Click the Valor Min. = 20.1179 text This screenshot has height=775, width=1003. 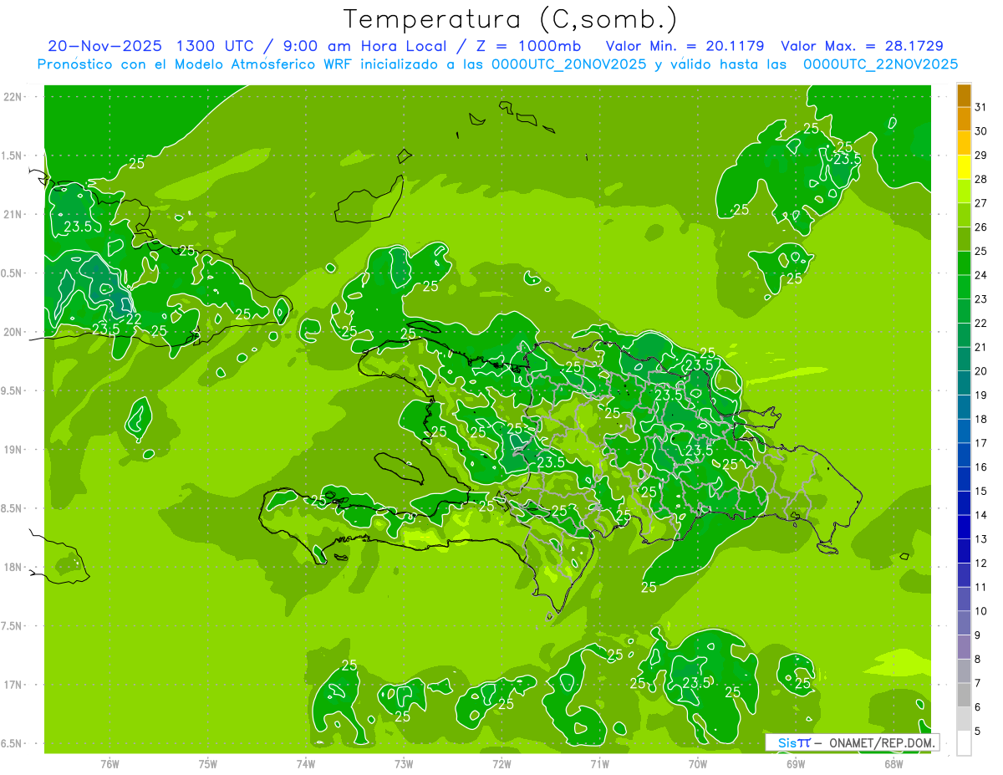coord(686,46)
